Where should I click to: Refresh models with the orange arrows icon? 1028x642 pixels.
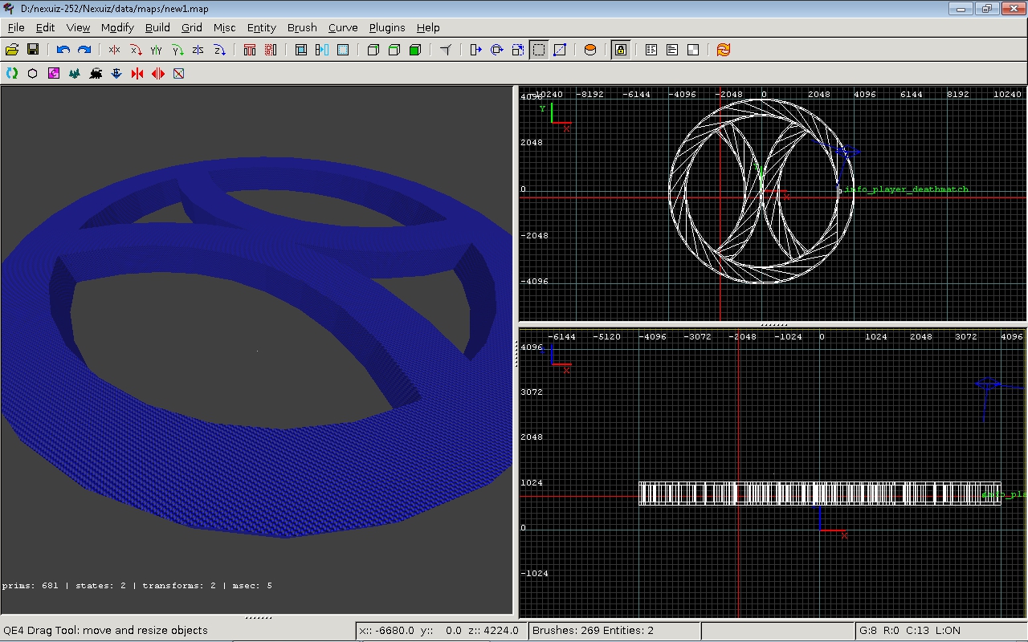(x=724, y=50)
